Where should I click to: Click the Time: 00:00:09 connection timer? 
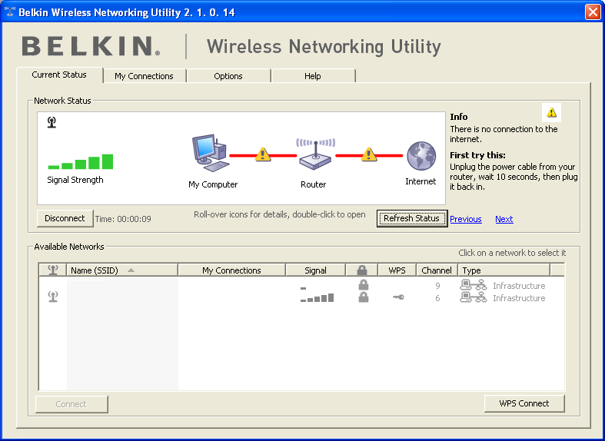point(123,219)
